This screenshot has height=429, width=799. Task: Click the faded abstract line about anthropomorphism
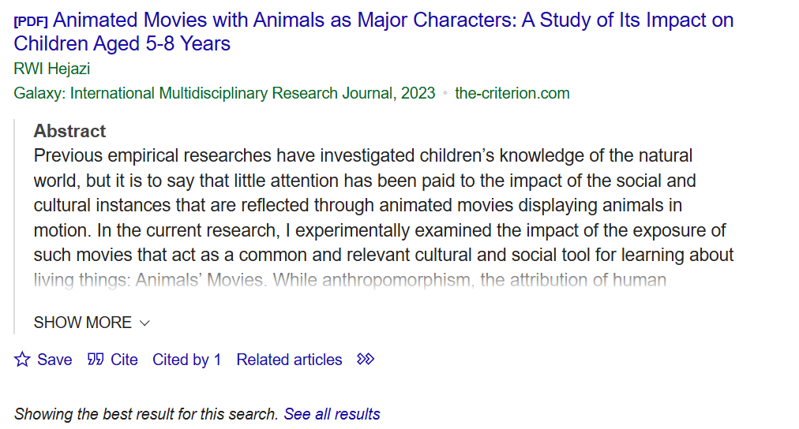(350, 280)
